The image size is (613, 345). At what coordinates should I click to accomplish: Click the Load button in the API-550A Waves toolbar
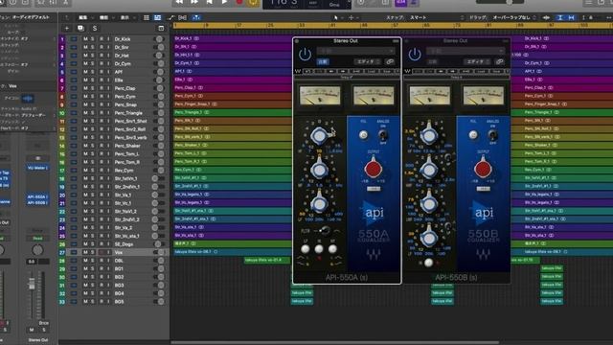tap(371, 71)
